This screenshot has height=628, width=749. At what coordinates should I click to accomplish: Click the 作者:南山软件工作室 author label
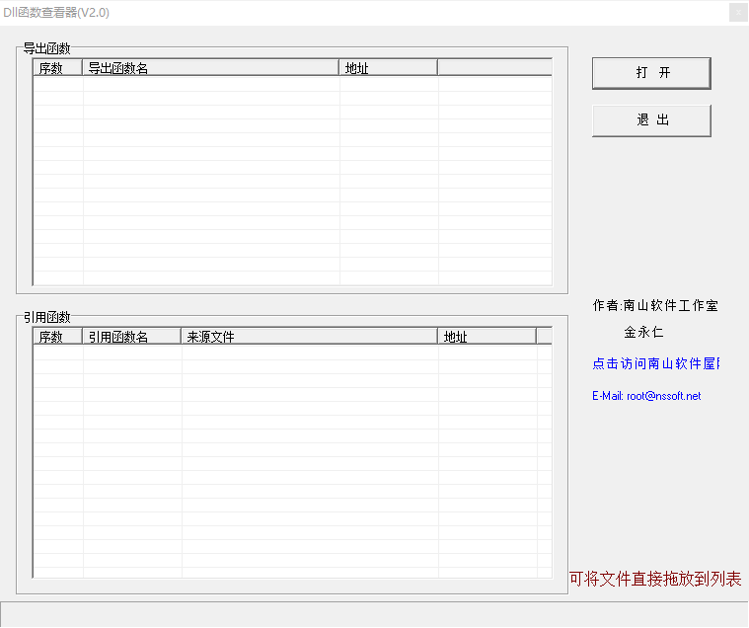655,306
